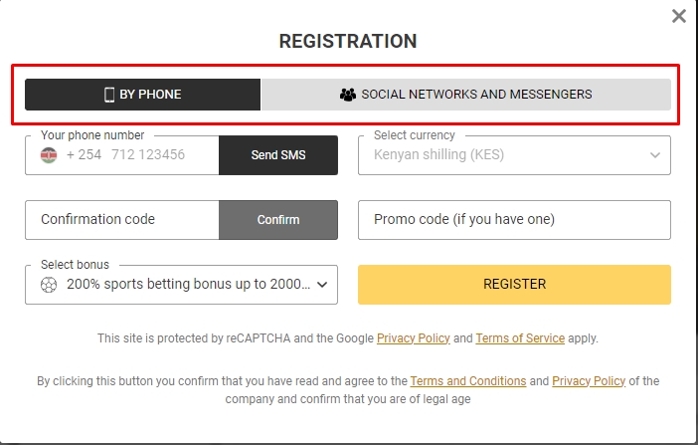Viewport: 698px width, 445px height.
Task: Click the yellow REGISTER button
Action: pyautogui.click(x=514, y=285)
